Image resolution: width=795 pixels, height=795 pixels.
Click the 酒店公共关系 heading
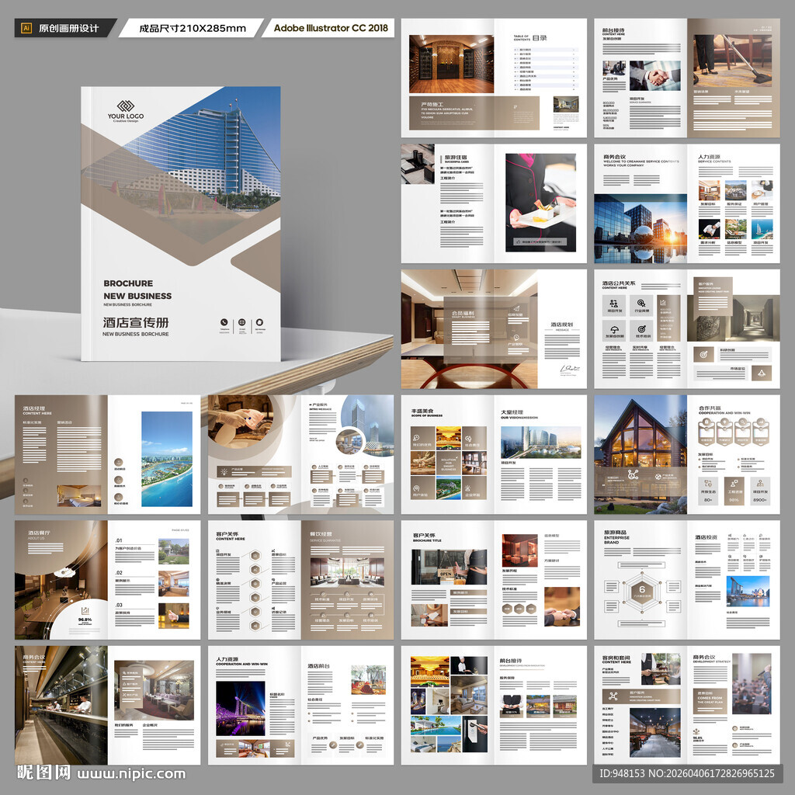pyautogui.click(x=618, y=283)
